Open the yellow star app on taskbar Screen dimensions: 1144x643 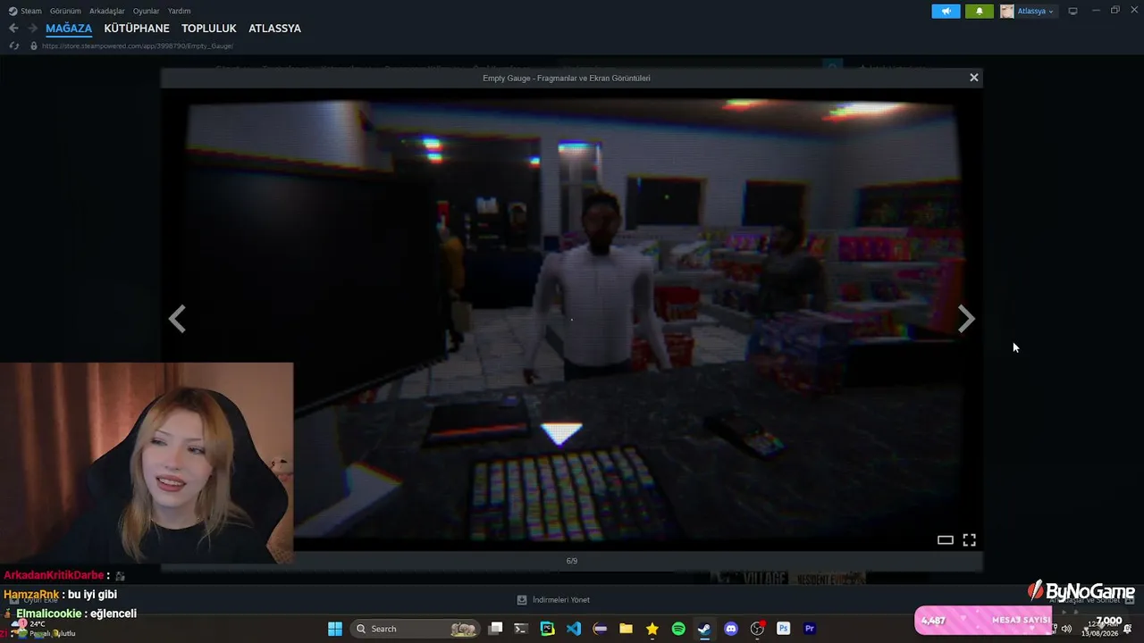pos(652,629)
